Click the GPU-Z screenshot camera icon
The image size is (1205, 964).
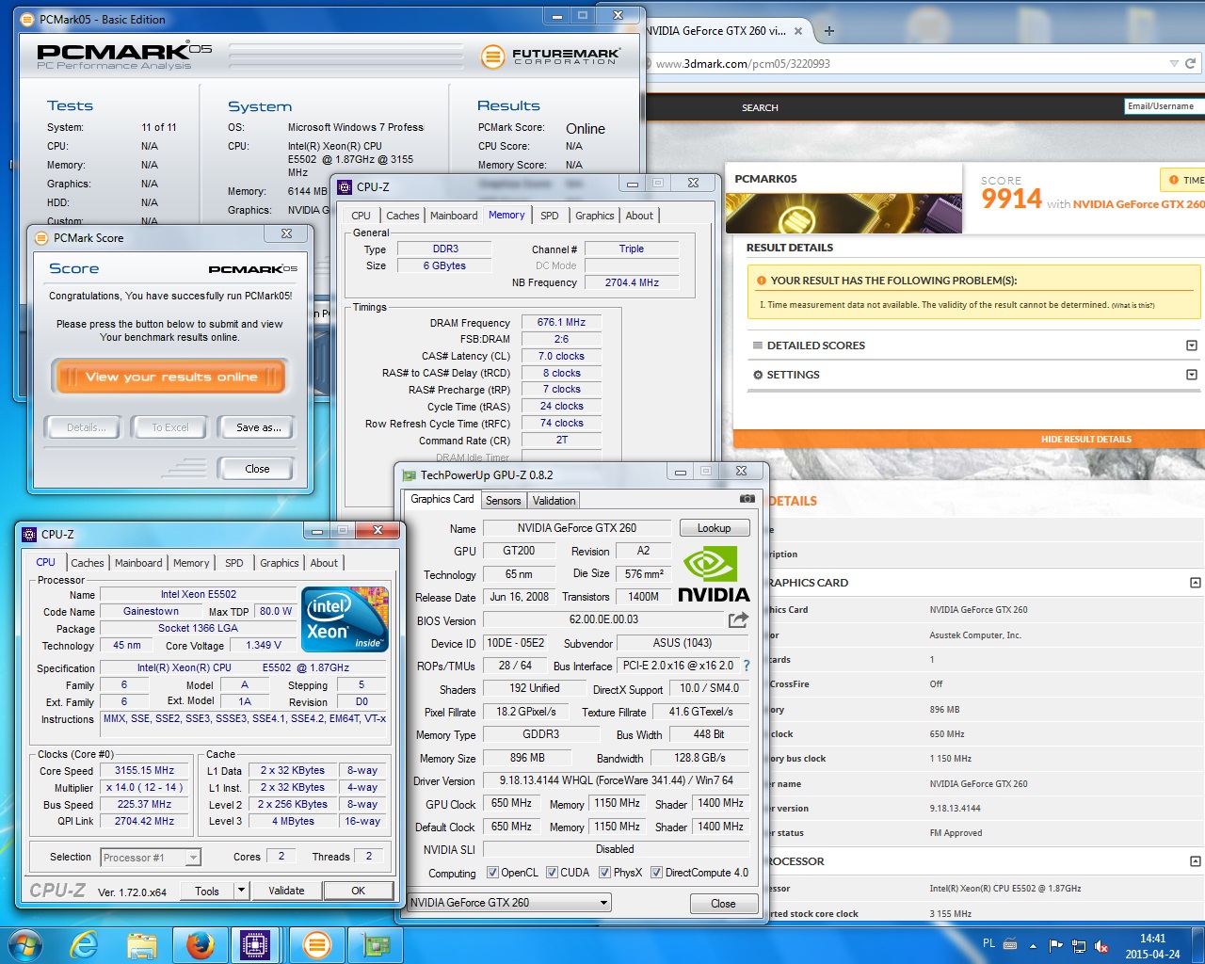[747, 499]
